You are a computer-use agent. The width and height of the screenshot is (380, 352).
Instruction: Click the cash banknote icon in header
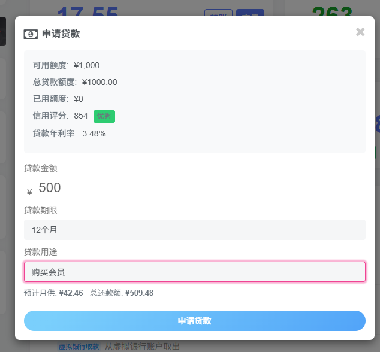point(31,34)
